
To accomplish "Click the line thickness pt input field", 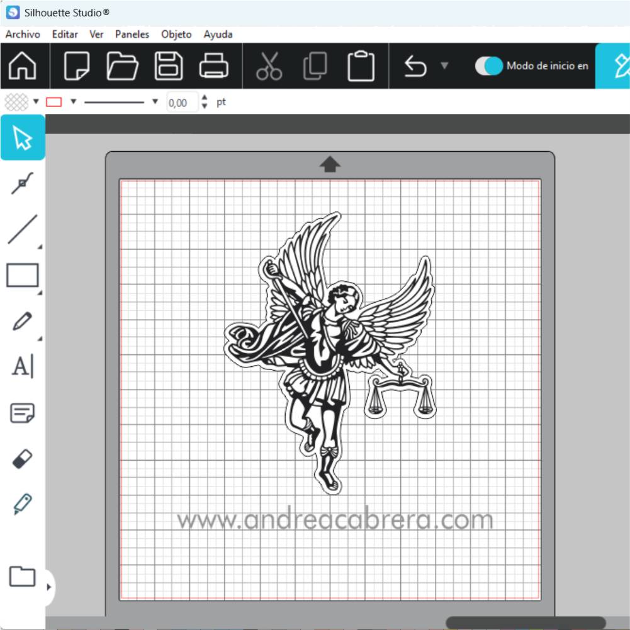I will [181, 102].
